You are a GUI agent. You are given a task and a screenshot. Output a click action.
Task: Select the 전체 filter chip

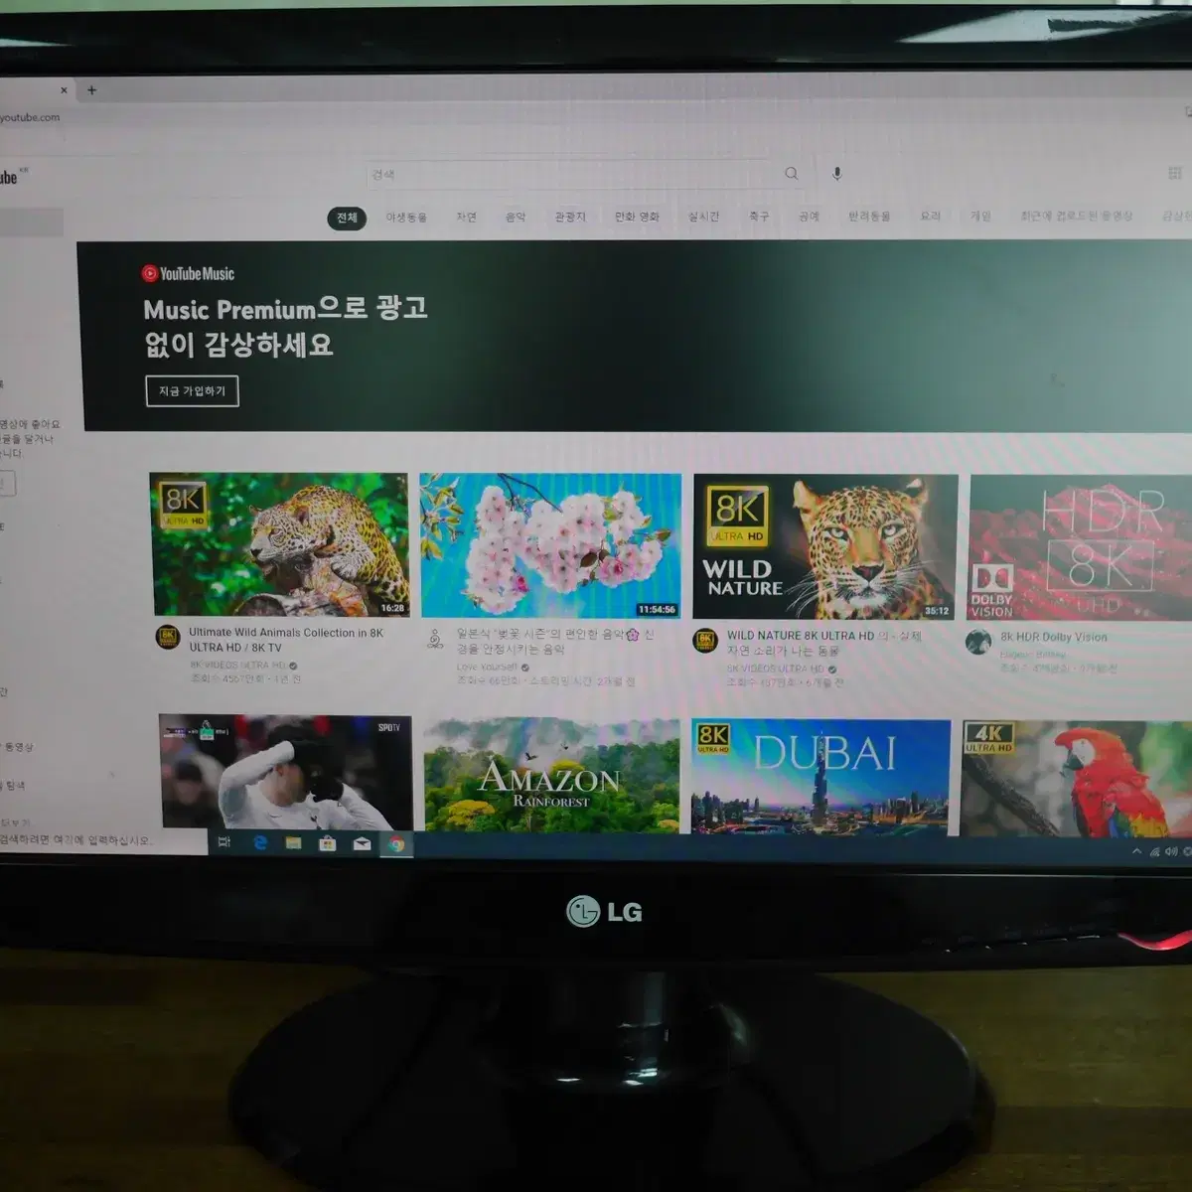pyautogui.click(x=347, y=218)
